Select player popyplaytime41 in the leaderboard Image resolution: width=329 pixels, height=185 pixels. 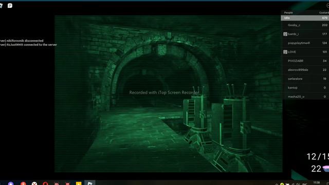pos(305,43)
